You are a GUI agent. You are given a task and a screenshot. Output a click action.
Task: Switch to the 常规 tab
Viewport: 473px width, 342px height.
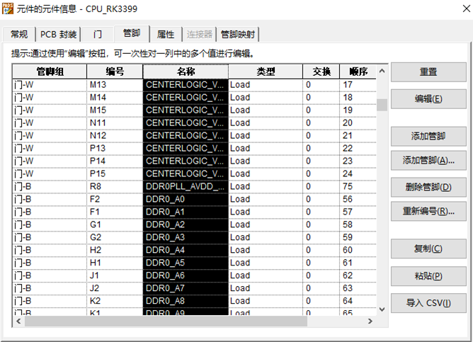[19, 35]
